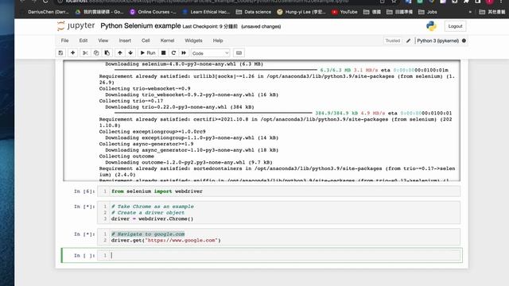Viewport: 509px width, 286px height.
Task: Open the Edit menu
Action: click(x=83, y=41)
